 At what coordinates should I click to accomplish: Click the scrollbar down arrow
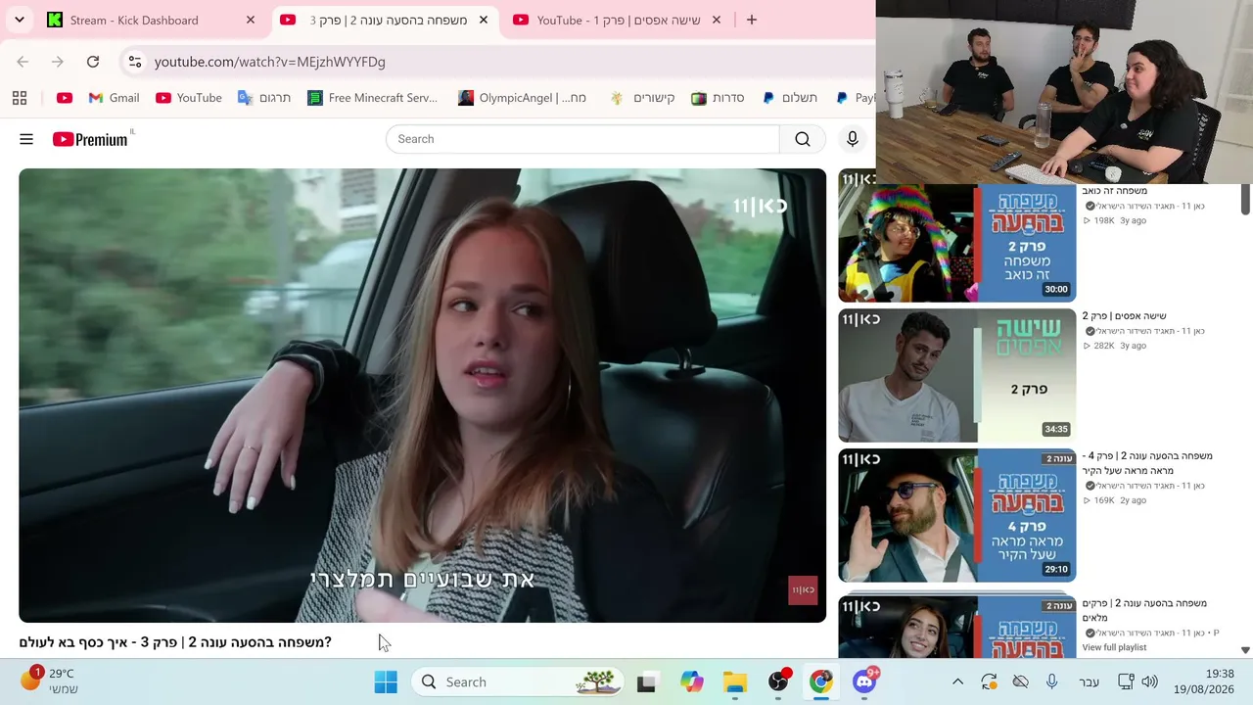click(x=1245, y=650)
